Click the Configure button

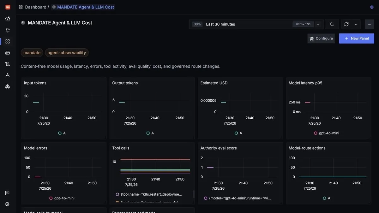321,38
